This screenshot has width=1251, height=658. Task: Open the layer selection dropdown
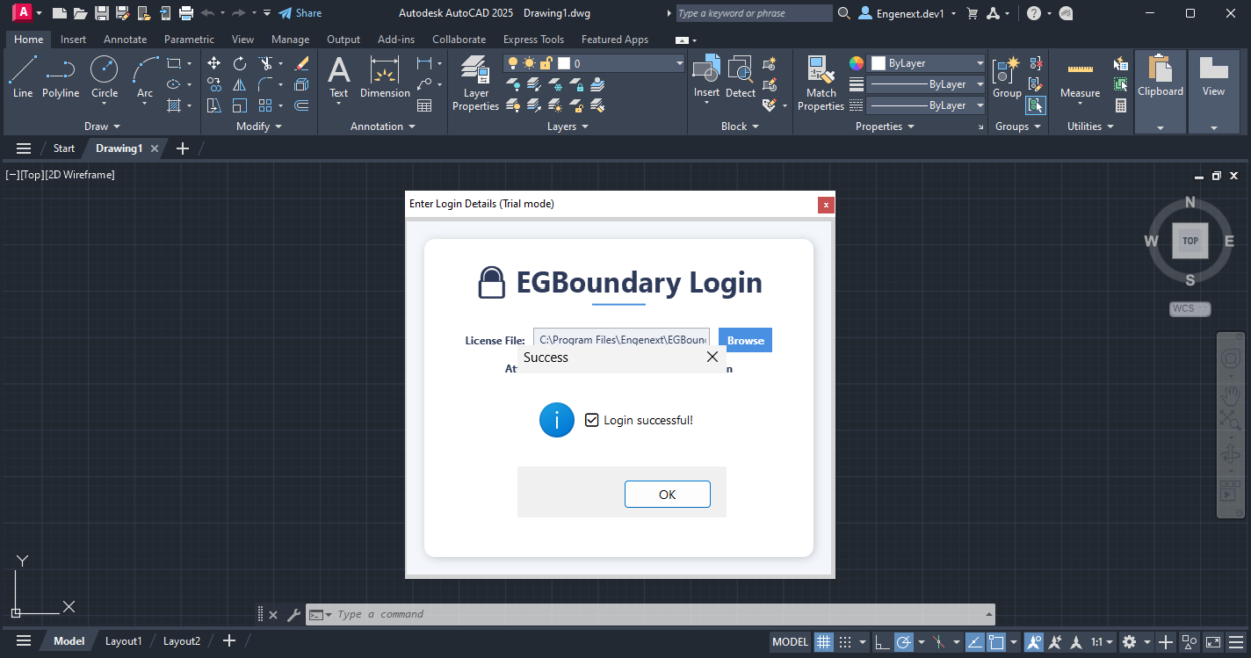click(x=594, y=63)
